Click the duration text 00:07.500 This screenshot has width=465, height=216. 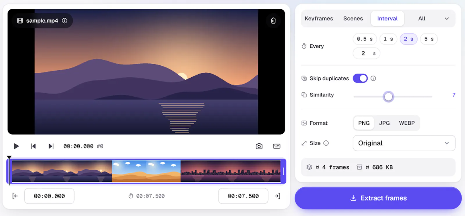click(150, 196)
